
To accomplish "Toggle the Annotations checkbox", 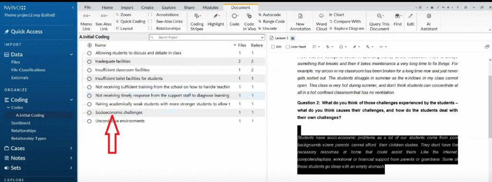I will [x=150, y=15].
